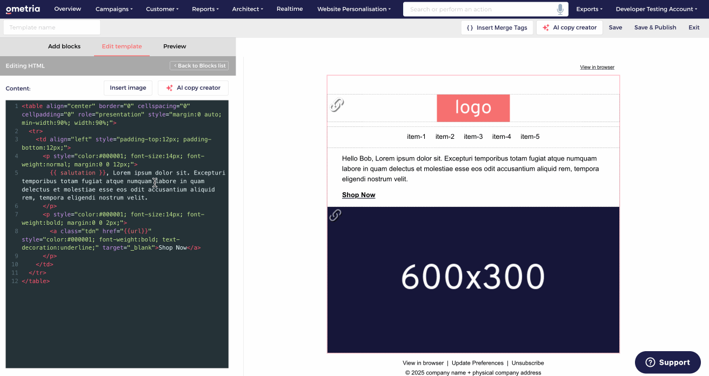This screenshot has width=709, height=376.
Task: Click Insert Merge Tags button
Action: 497,28
